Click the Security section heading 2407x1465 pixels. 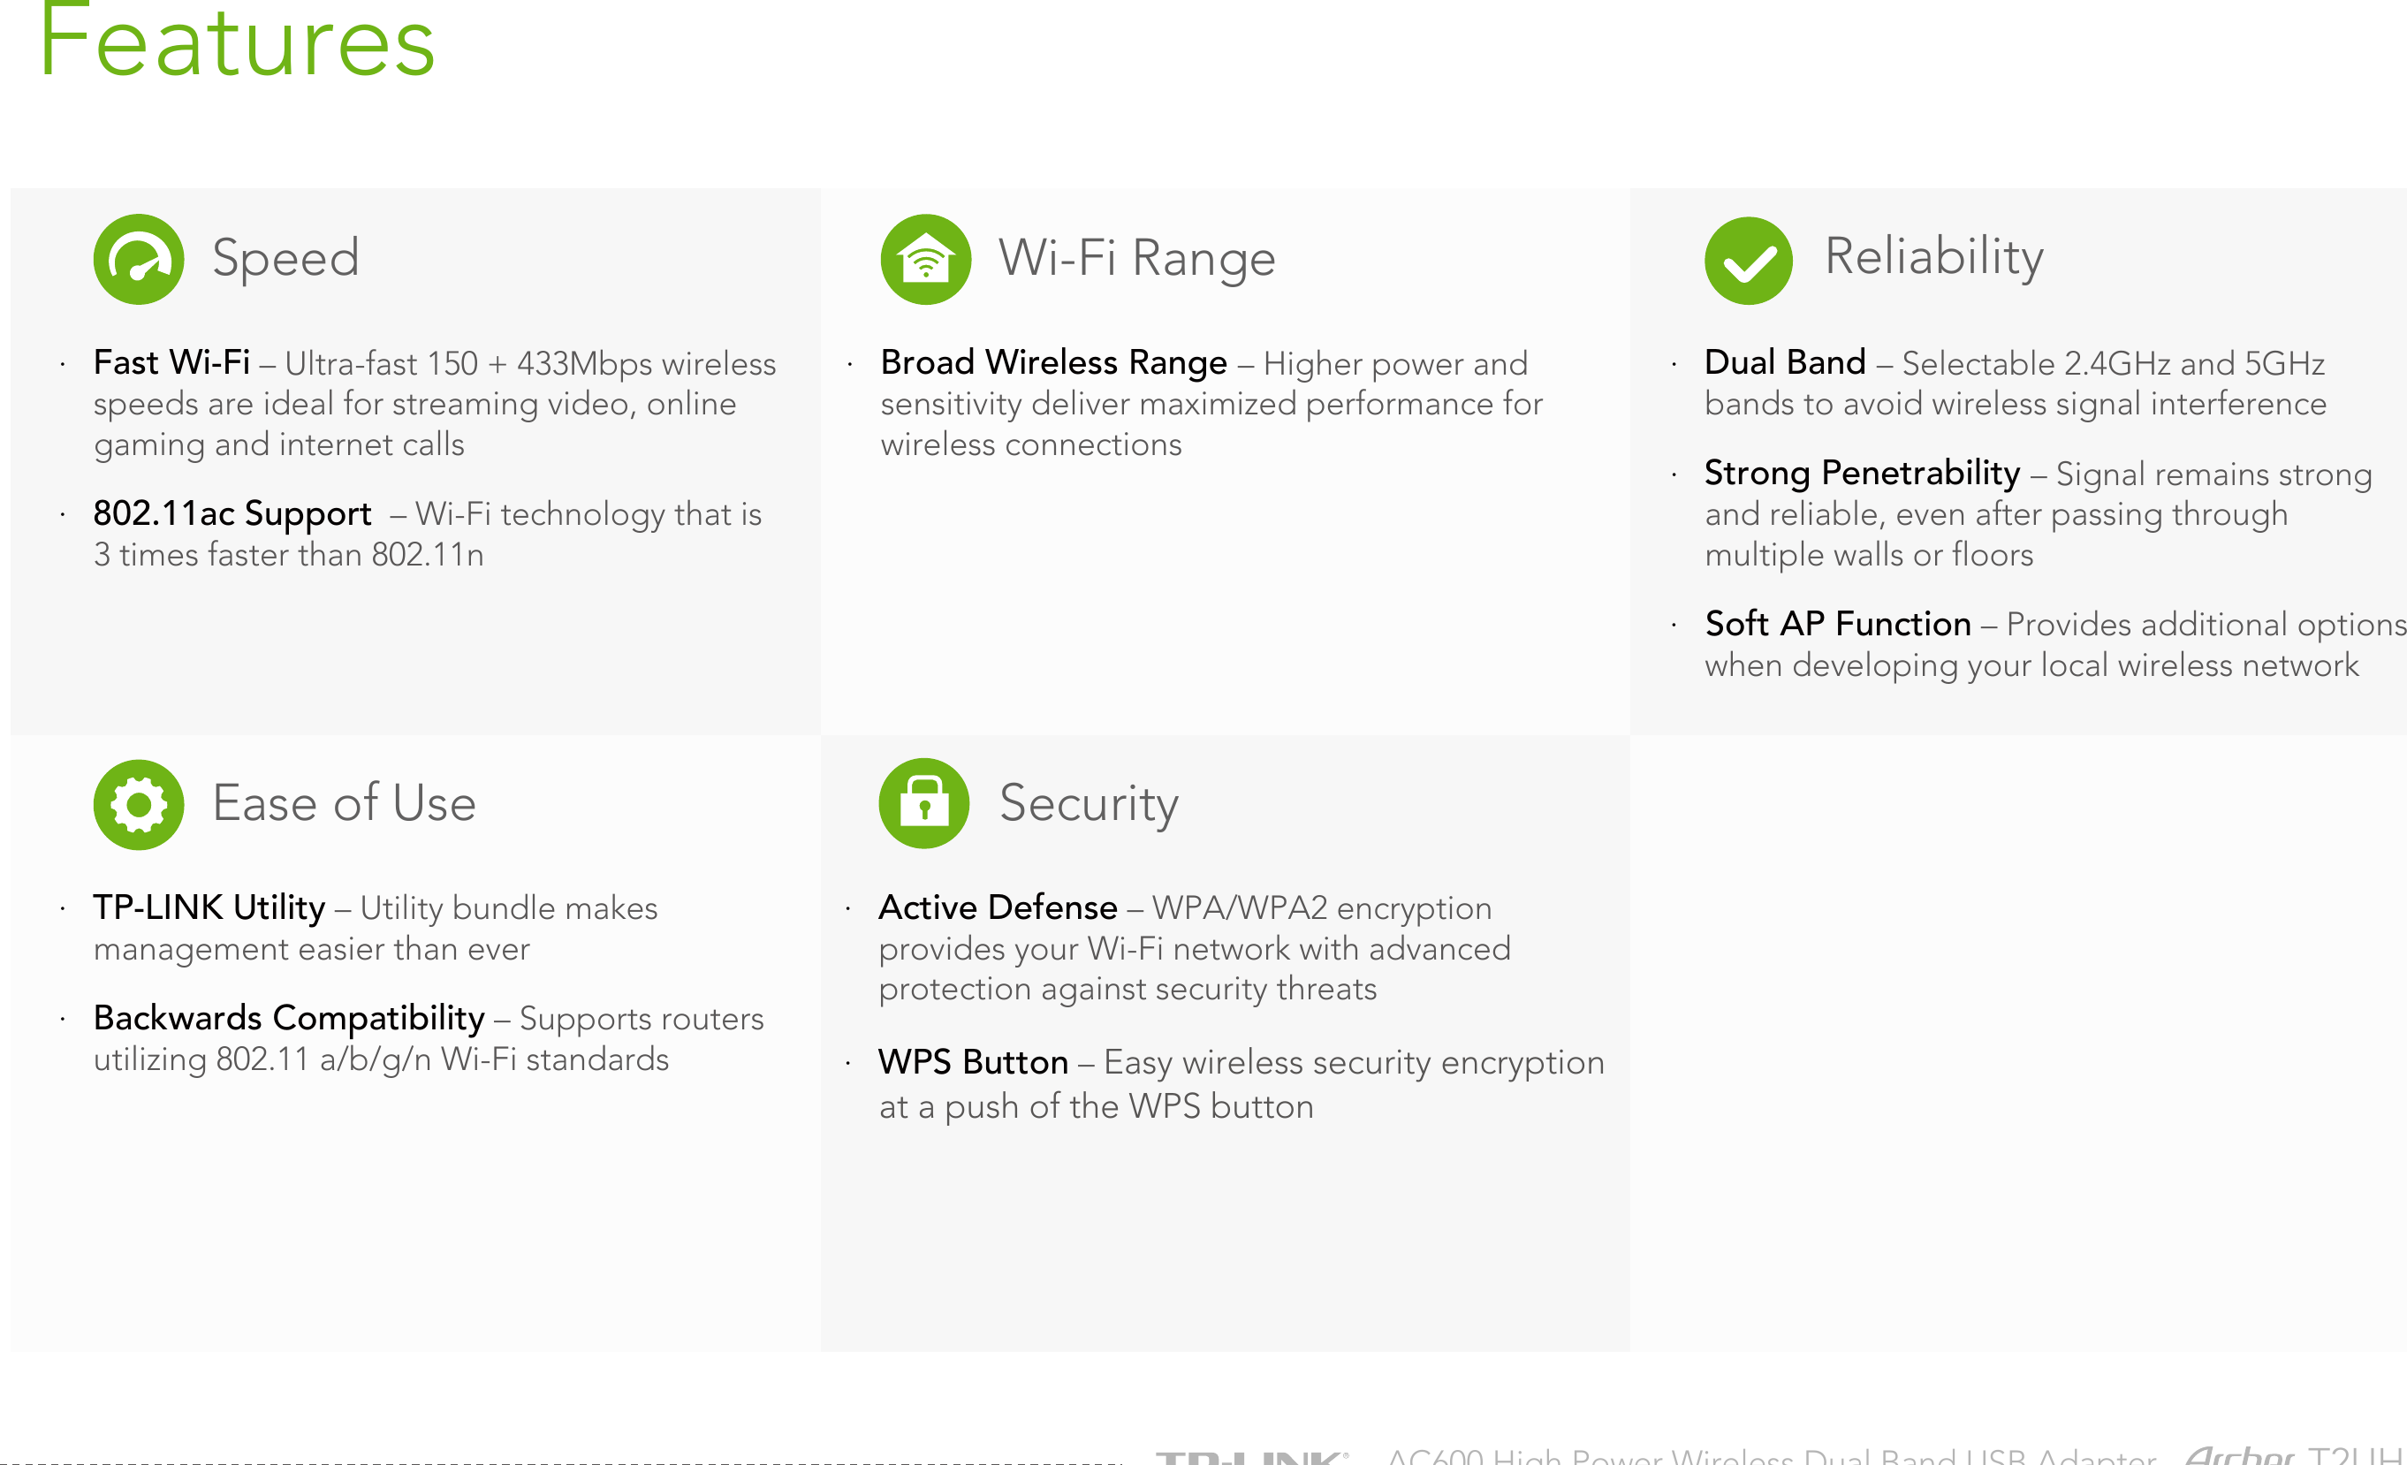pyautogui.click(x=1089, y=803)
